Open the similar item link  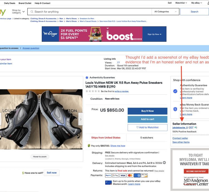point(6,64)
